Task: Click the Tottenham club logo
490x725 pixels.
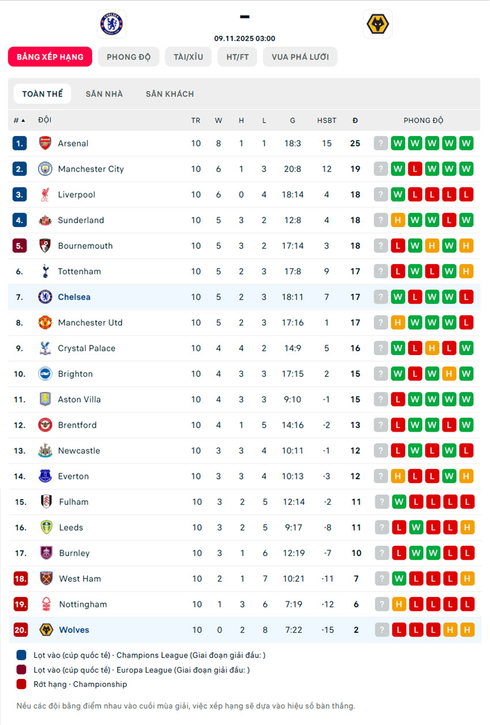Action: (45, 271)
